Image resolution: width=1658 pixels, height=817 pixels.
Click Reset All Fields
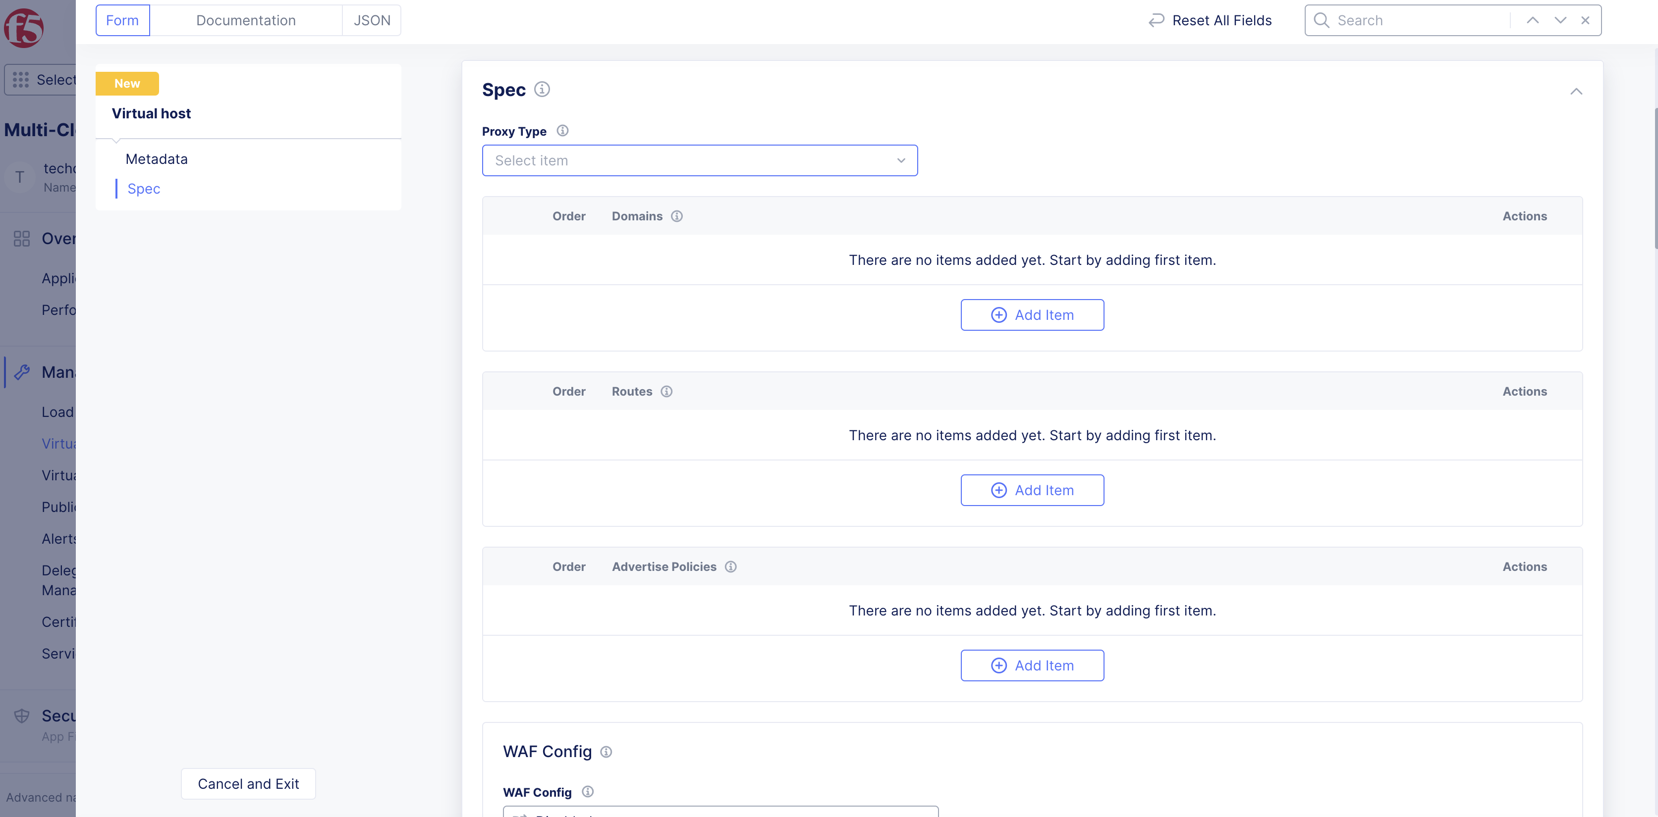(1210, 21)
